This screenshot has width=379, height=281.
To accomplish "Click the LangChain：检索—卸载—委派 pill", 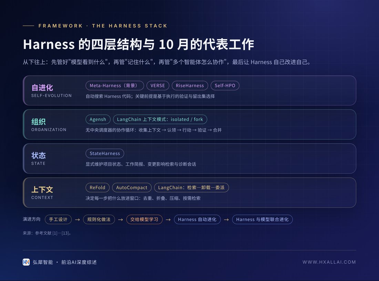I will (x=192, y=187).
